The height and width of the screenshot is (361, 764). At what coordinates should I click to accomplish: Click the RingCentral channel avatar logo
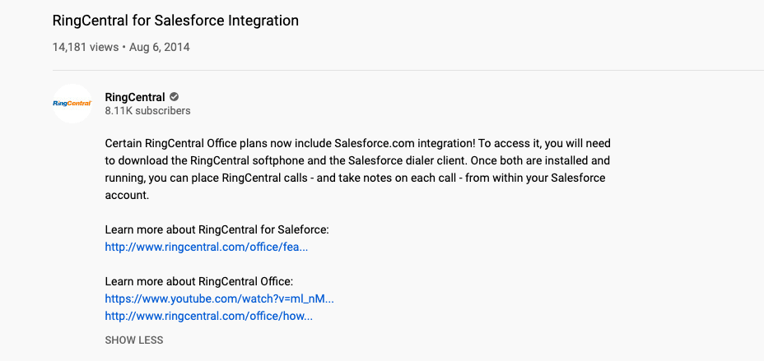click(72, 104)
